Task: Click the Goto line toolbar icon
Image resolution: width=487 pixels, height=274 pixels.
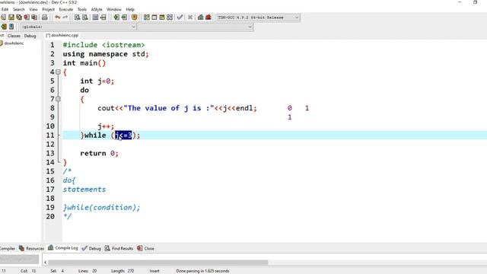Action: [x=103, y=18]
